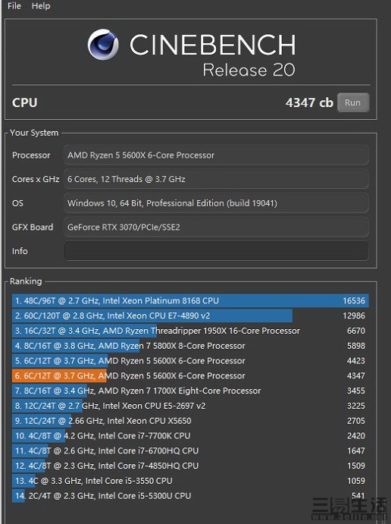
Task: Select the Core i5-5300U ranking row
Action: coord(190,496)
